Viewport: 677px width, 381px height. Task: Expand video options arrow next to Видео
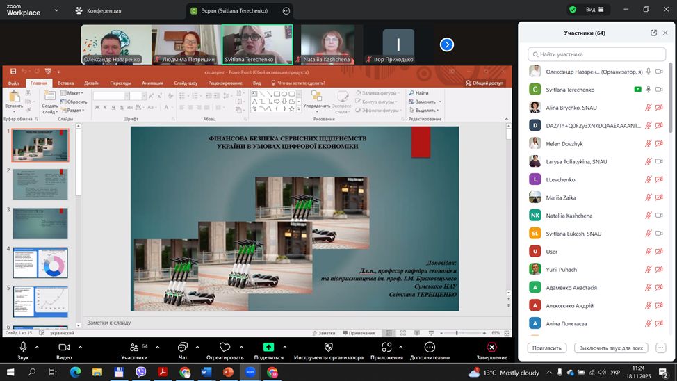pos(80,346)
